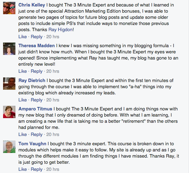Visit Chris Kelley's profile name link
Viewport: 189px width, 173px height.
point(32,5)
